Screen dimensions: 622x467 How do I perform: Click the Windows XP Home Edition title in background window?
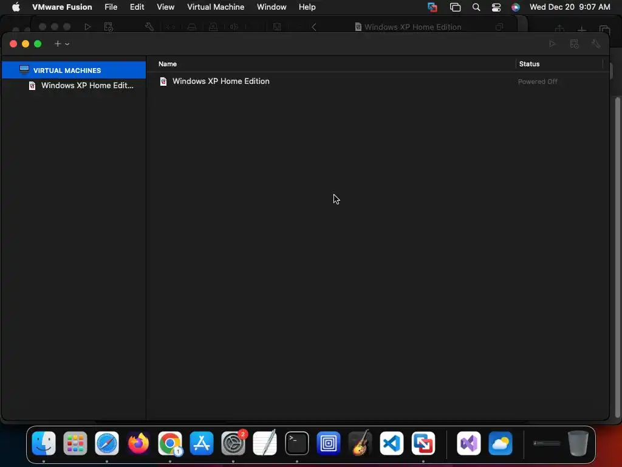(x=412, y=27)
